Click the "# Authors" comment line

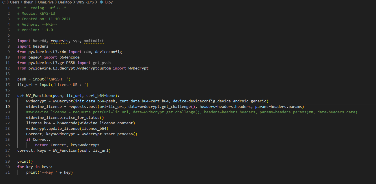tap(37, 24)
